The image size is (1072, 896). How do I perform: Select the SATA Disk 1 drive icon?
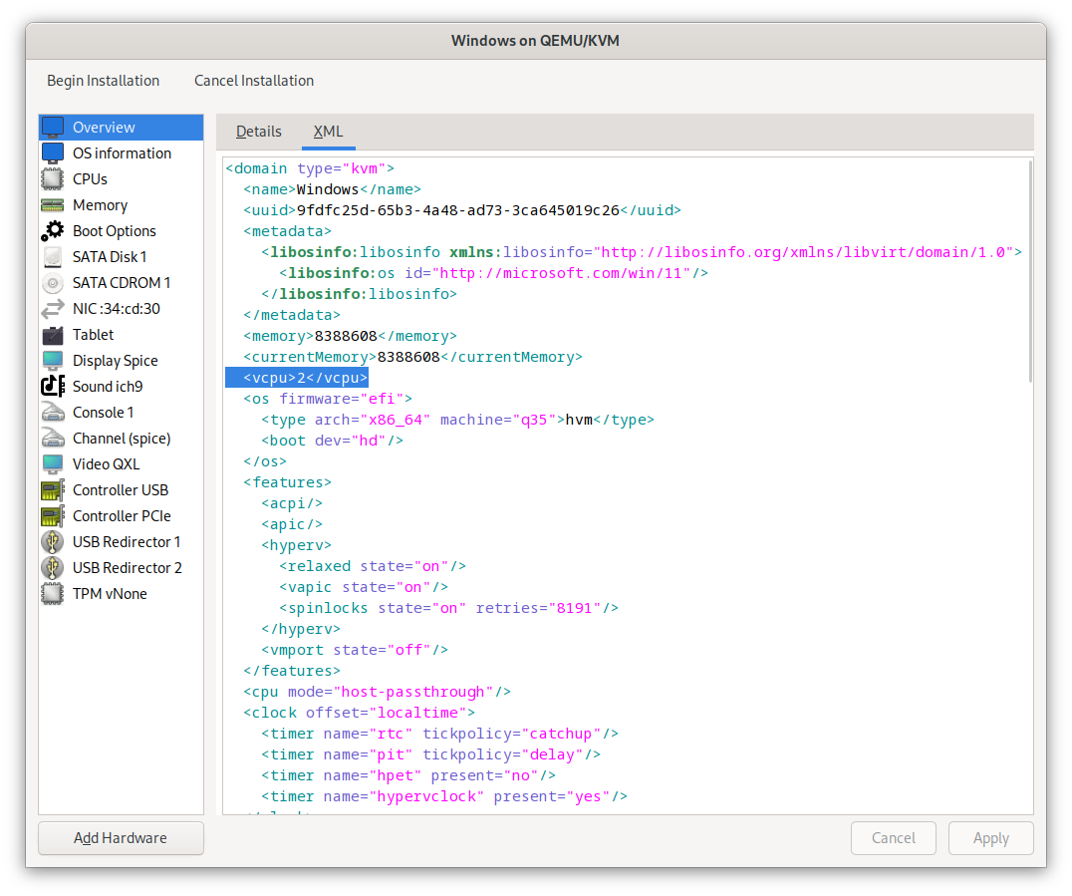[53, 257]
